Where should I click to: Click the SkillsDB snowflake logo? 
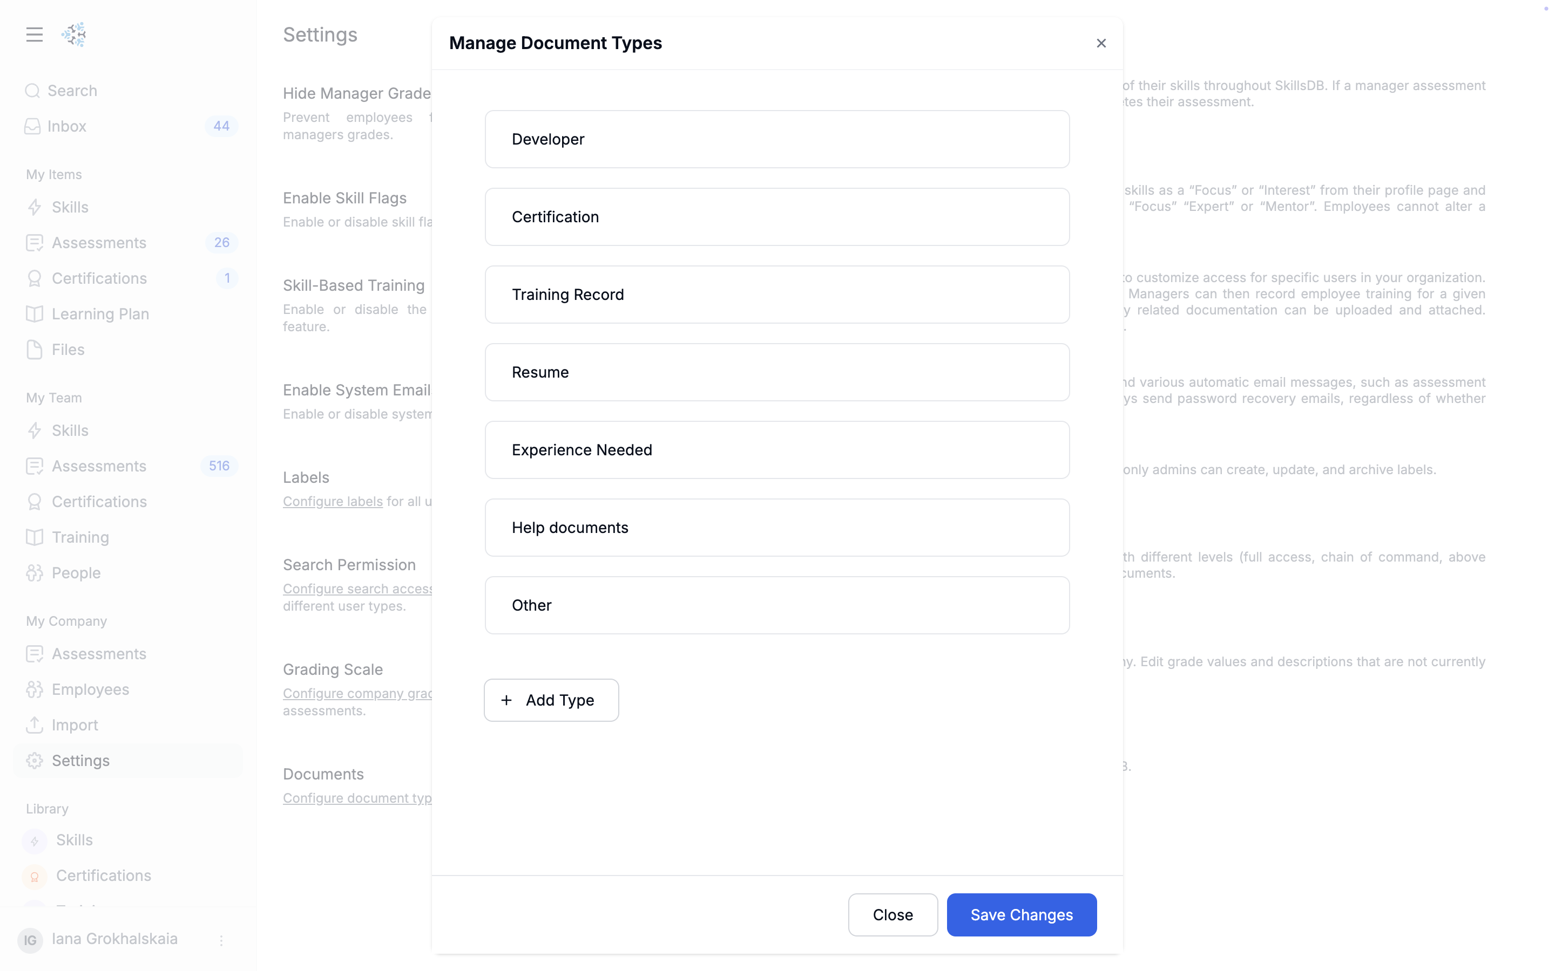[x=74, y=34]
